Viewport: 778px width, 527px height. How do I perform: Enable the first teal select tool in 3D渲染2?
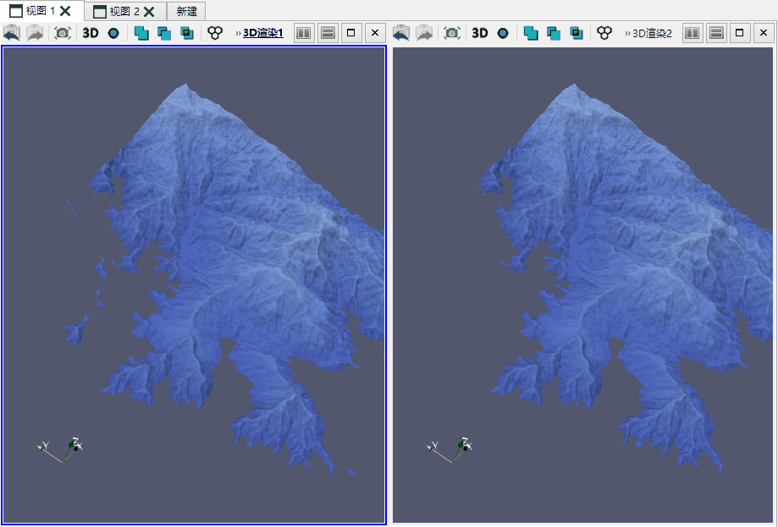531,33
